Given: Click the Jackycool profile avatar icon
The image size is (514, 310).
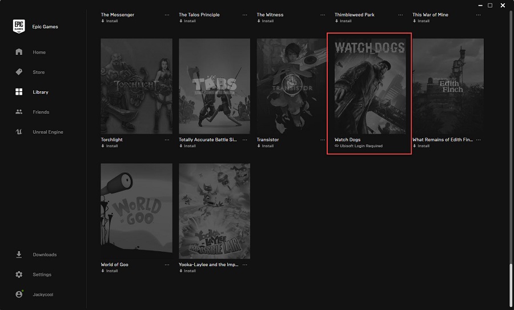Looking at the screenshot, I should pyautogui.click(x=19, y=294).
